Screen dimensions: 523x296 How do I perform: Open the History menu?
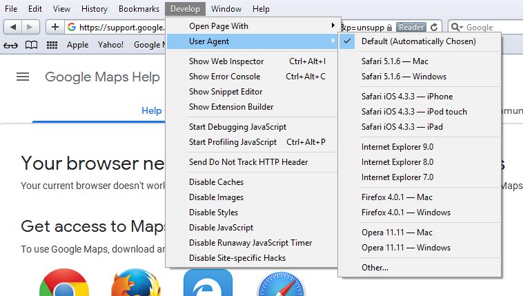point(94,9)
